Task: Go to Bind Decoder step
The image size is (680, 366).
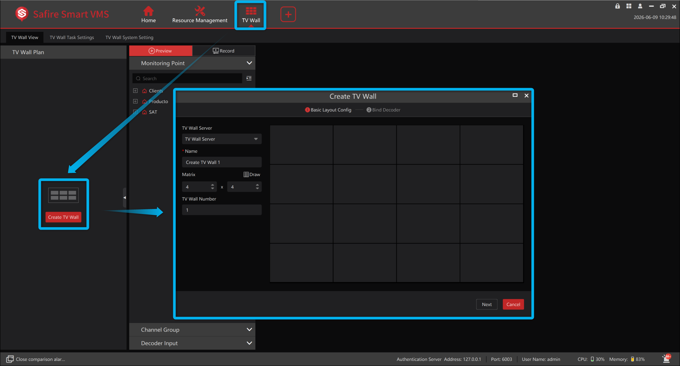Action: 383,110
